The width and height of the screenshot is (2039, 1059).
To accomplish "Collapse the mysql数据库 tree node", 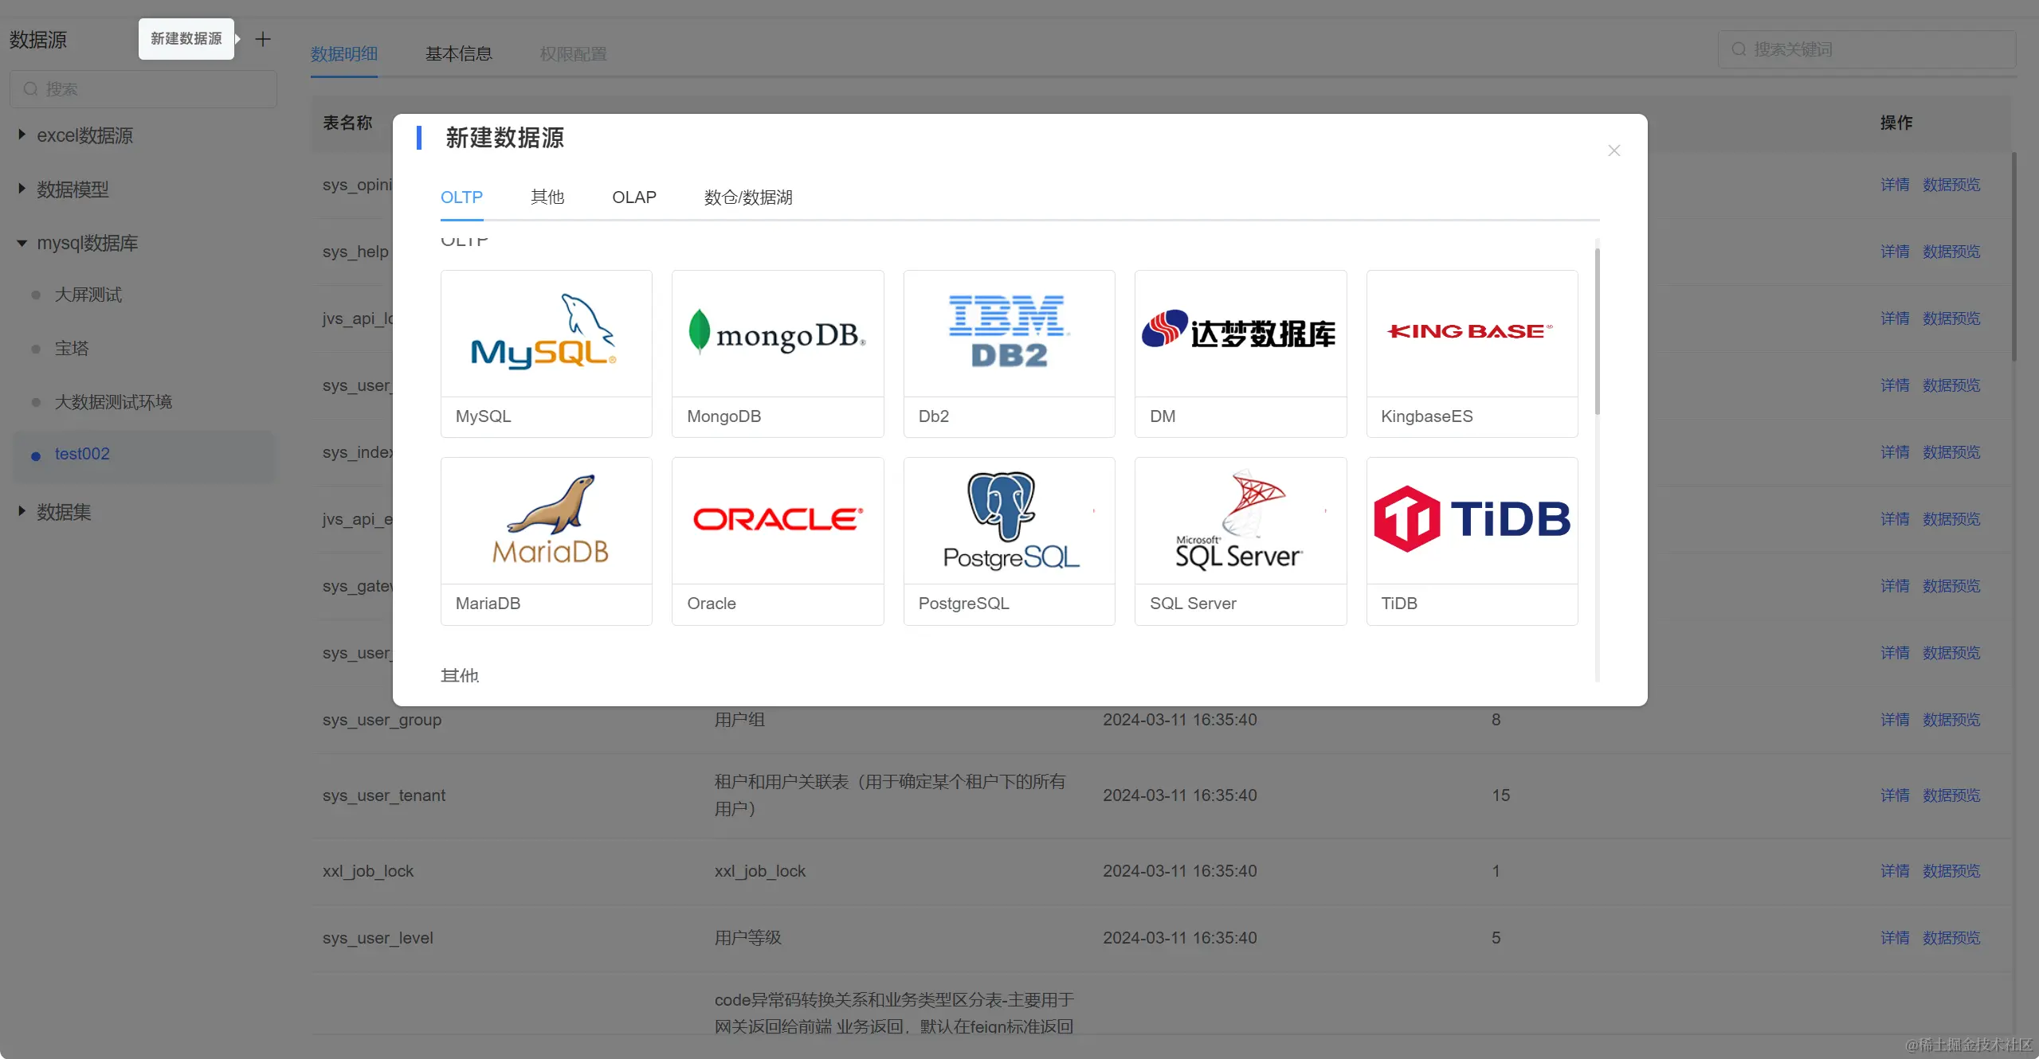I will (22, 243).
